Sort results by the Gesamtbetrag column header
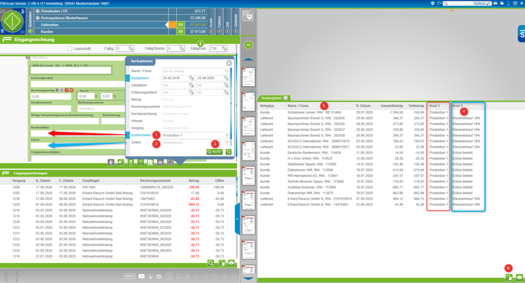525x283 pixels. (x=391, y=105)
